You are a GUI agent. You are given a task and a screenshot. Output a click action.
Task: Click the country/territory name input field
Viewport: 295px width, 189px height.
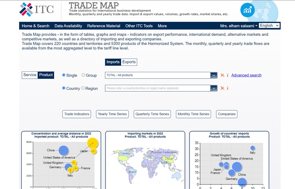tap(158, 88)
